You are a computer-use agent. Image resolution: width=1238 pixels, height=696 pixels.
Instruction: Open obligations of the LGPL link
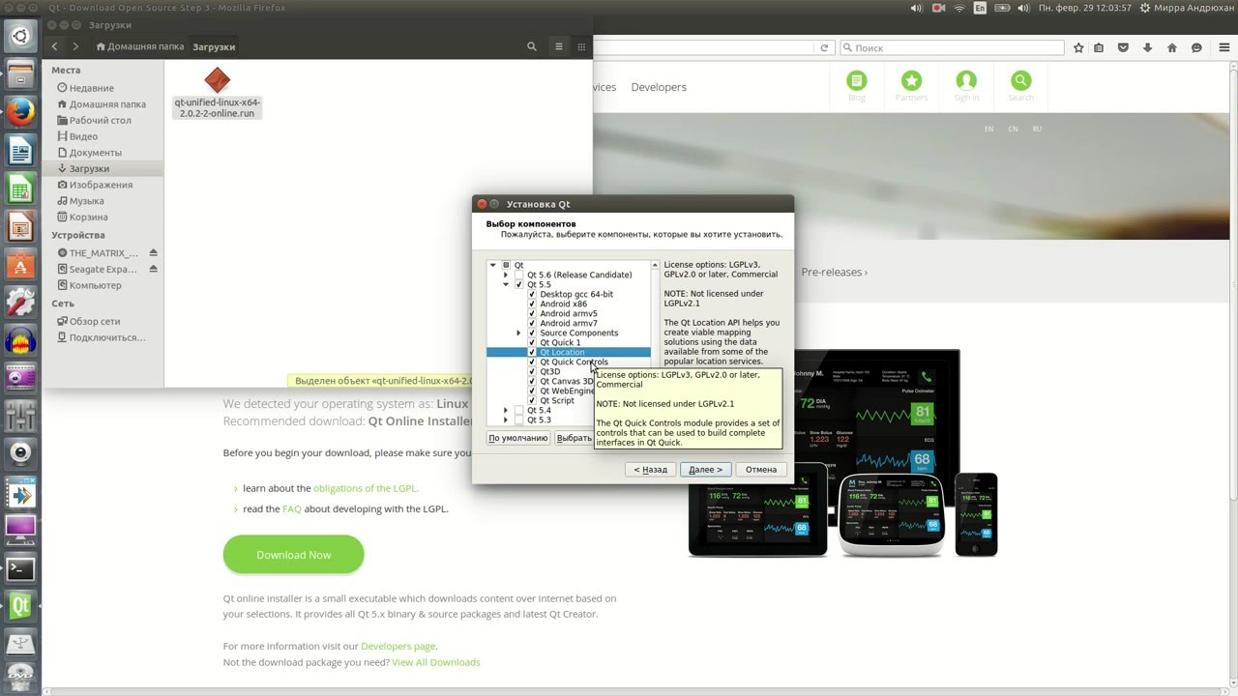click(x=365, y=488)
